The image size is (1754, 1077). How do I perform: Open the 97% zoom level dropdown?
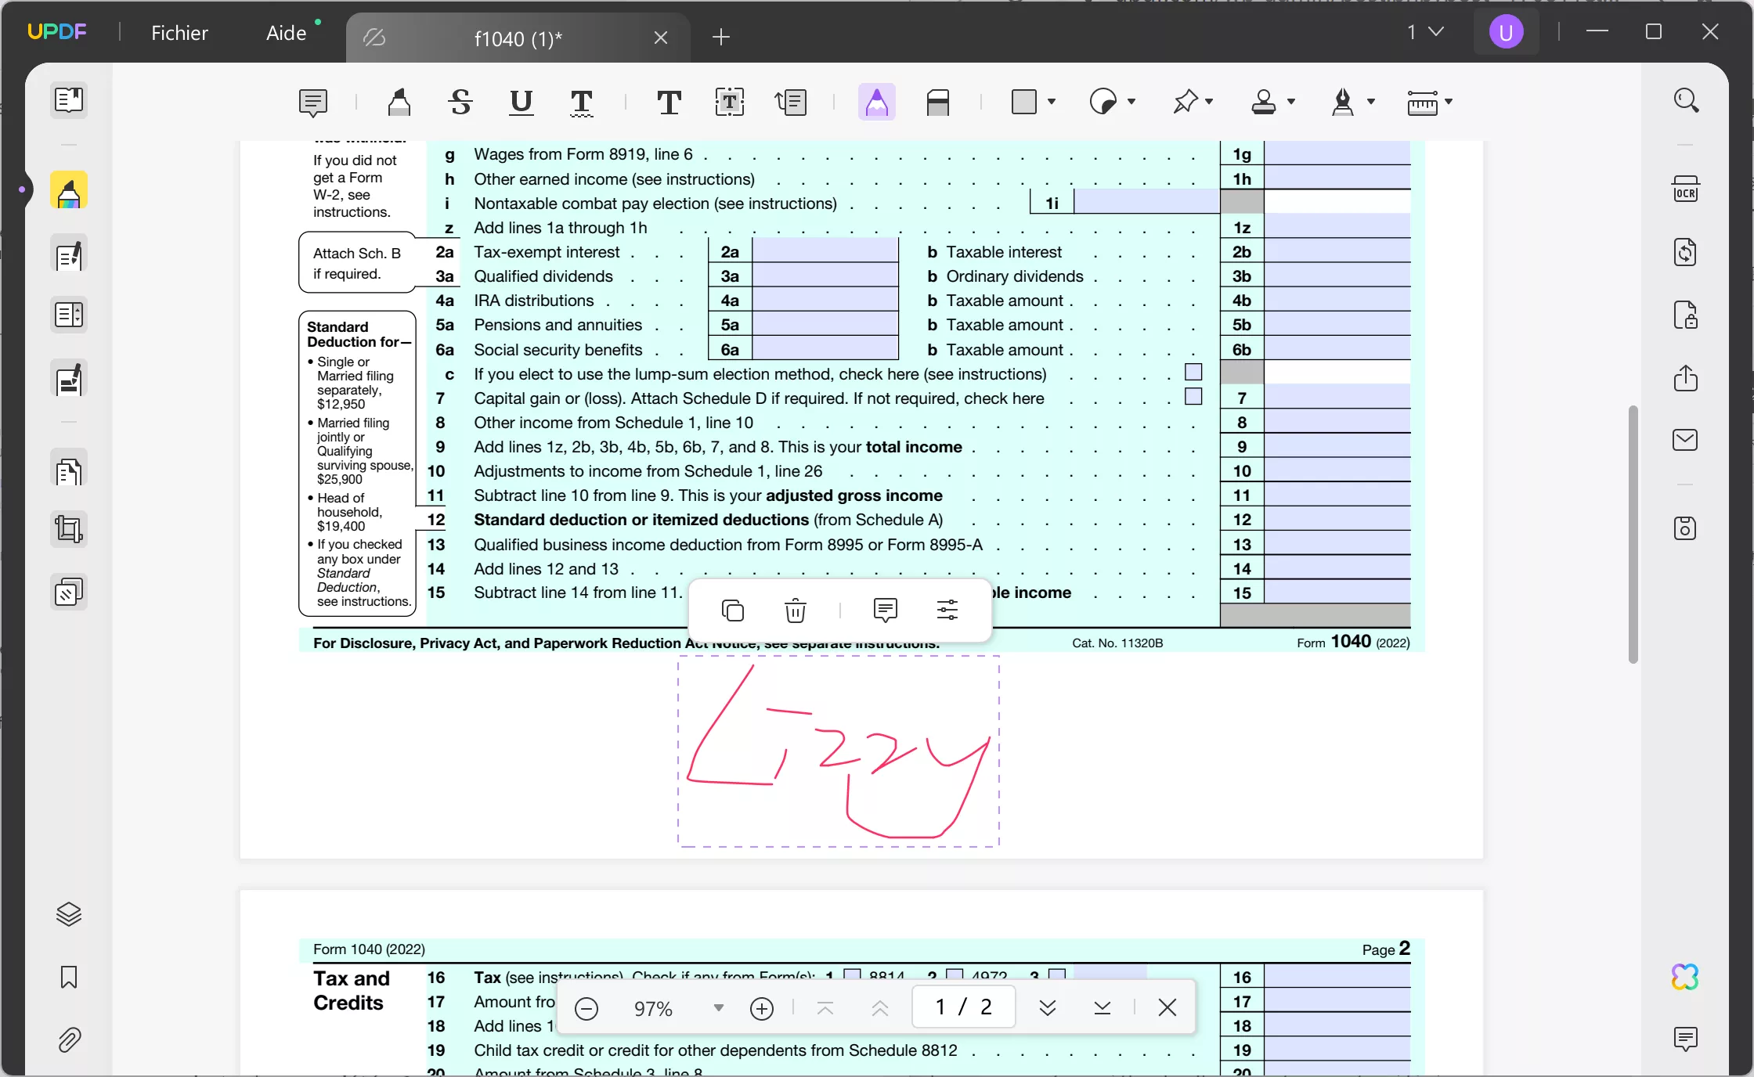click(718, 1008)
